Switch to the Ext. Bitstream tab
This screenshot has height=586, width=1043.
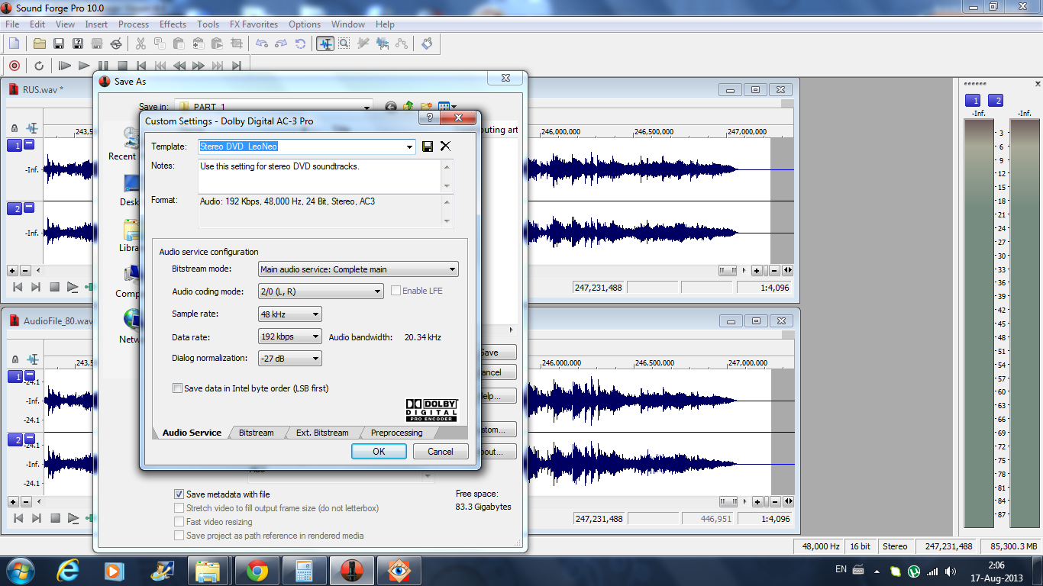click(x=322, y=433)
